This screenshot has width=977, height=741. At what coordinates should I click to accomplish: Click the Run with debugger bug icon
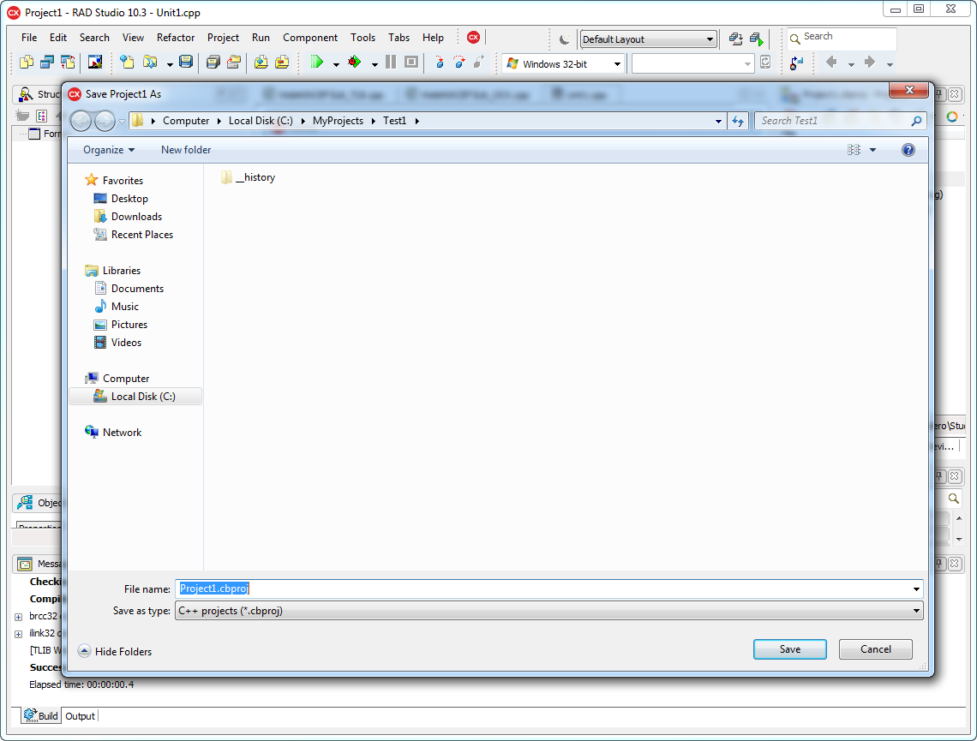[x=355, y=63]
